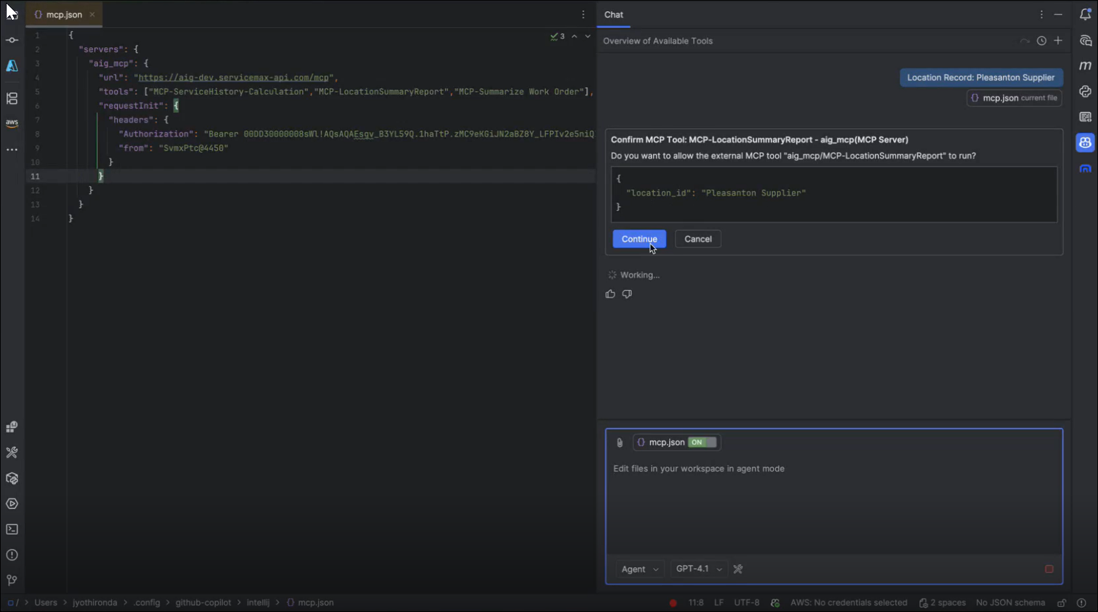Close the mcp.json editor tab

(x=92, y=15)
